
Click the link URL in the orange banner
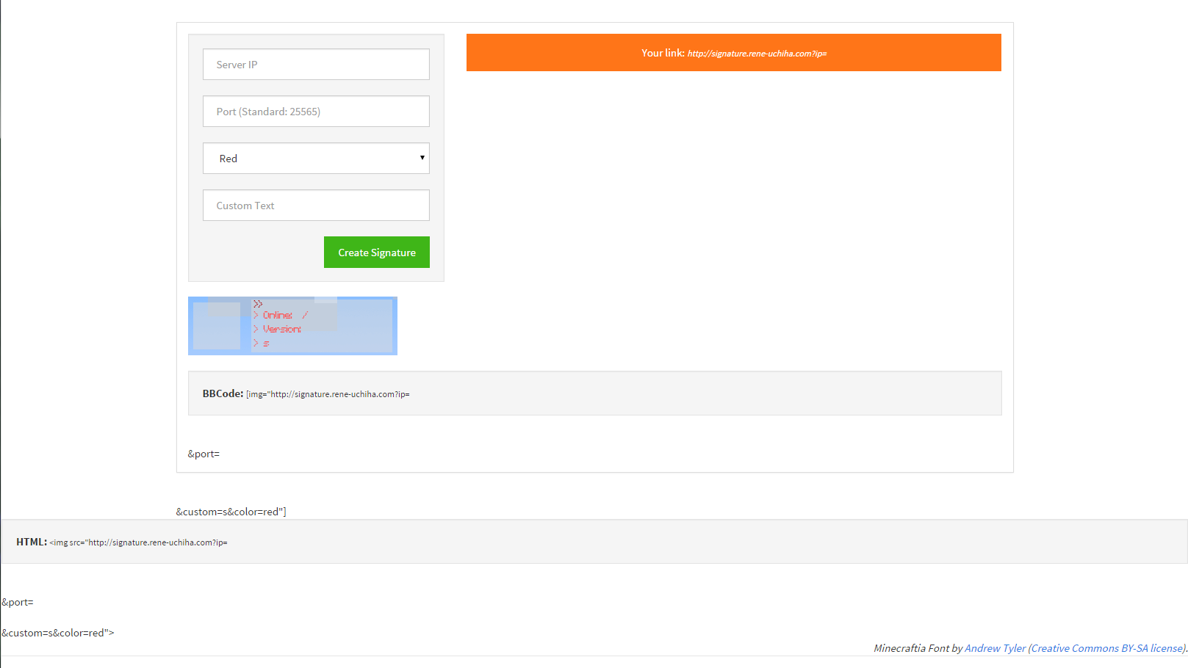[x=757, y=54]
